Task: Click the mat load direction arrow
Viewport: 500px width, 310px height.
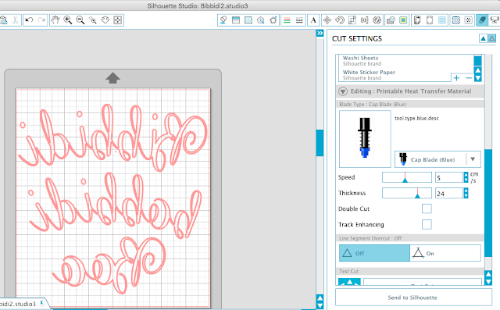Action: [112, 78]
